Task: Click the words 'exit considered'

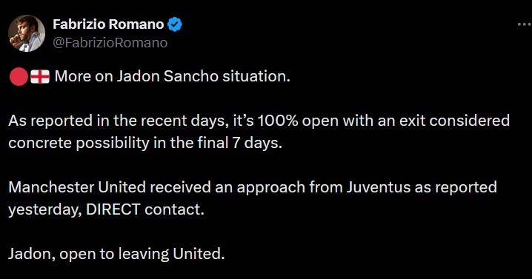Action: (x=454, y=121)
